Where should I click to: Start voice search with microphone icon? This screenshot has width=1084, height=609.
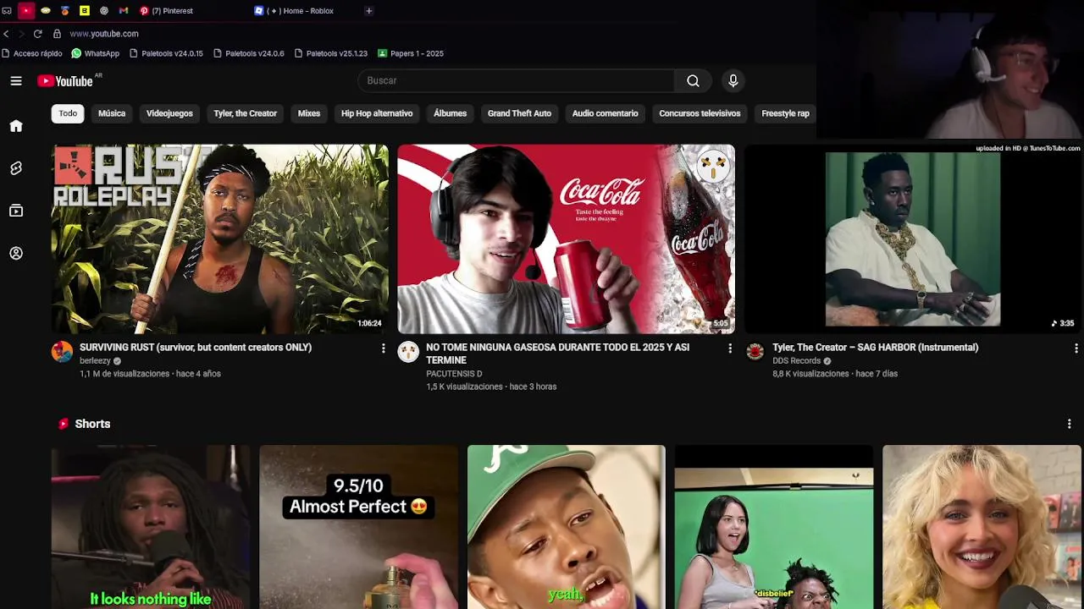click(733, 80)
